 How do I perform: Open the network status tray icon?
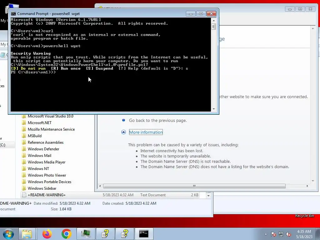click(x=281, y=234)
